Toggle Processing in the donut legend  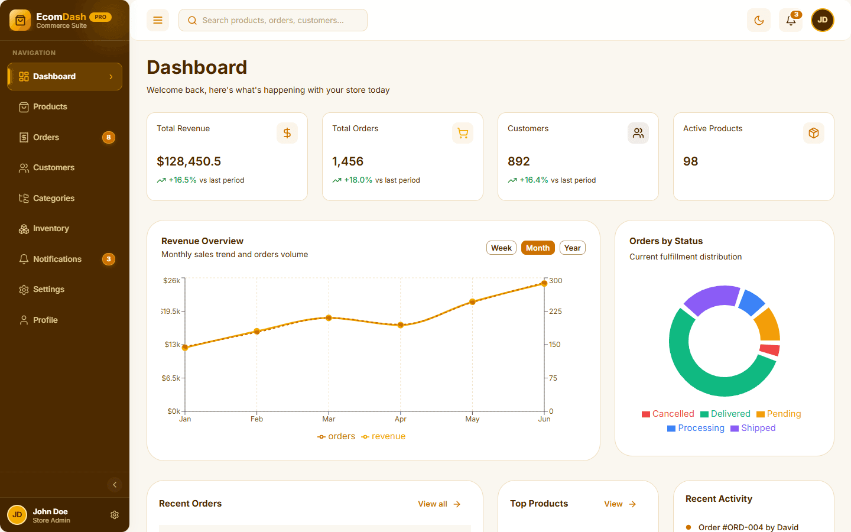tap(696, 428)
